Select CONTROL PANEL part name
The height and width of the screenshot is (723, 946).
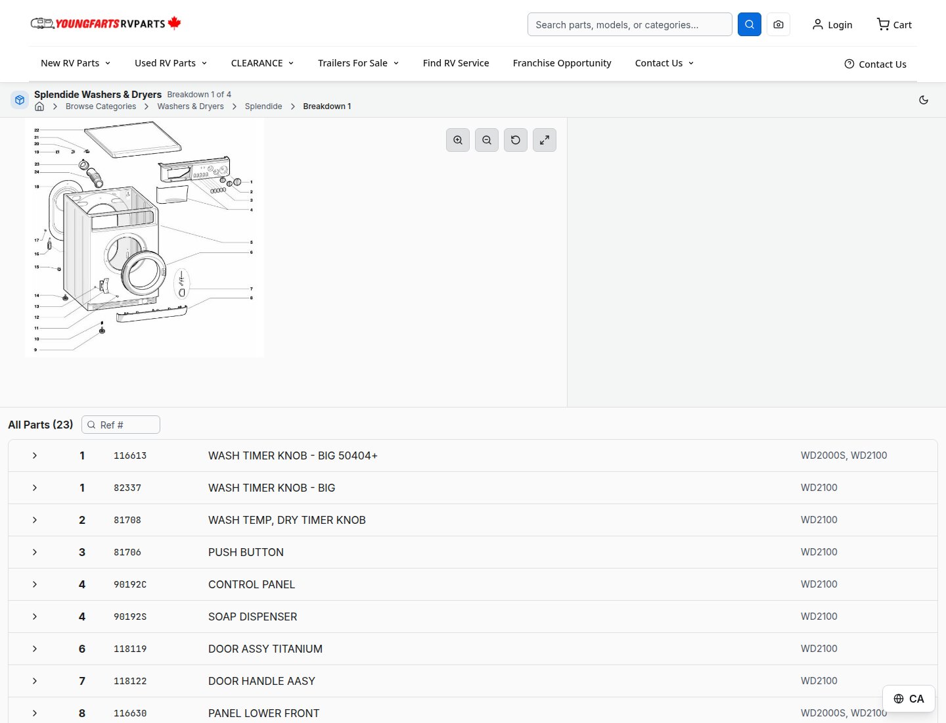pos(252,584)
